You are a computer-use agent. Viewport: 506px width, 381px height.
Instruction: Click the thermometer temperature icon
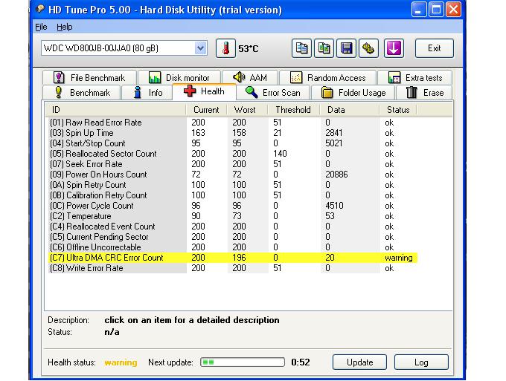225,48
